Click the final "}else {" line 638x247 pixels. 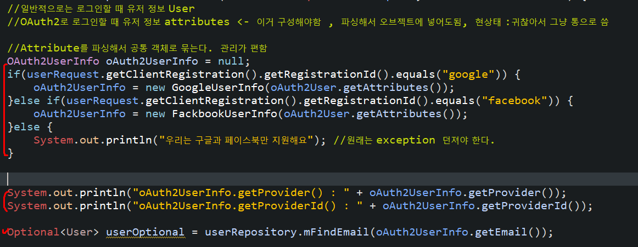tap(30, 127)
